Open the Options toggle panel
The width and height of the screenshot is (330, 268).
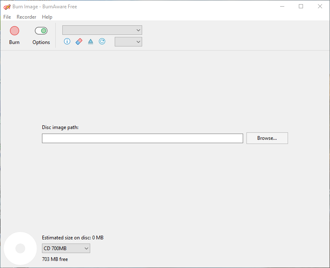pos(41,35)
